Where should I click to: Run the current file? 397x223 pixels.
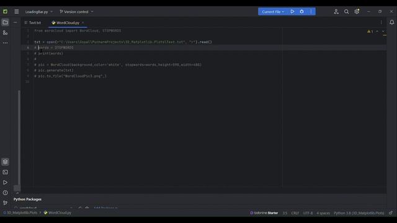coord(292,12)
